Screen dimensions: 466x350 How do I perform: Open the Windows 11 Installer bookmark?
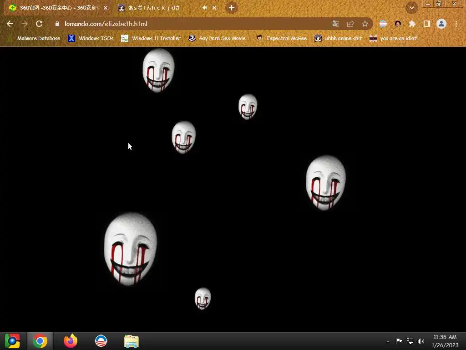click(x=151, y=38)
